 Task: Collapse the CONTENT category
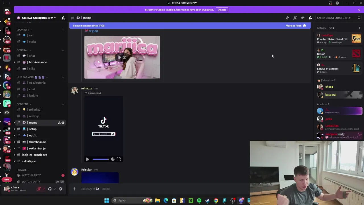pos(24,104)
